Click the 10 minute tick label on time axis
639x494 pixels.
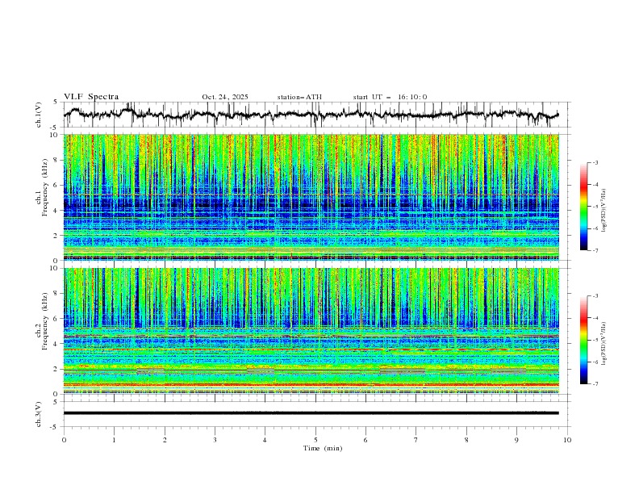click(567, 440)
